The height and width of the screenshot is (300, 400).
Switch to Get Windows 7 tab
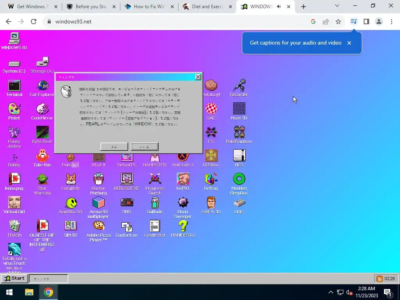click(x=32, y=7)
